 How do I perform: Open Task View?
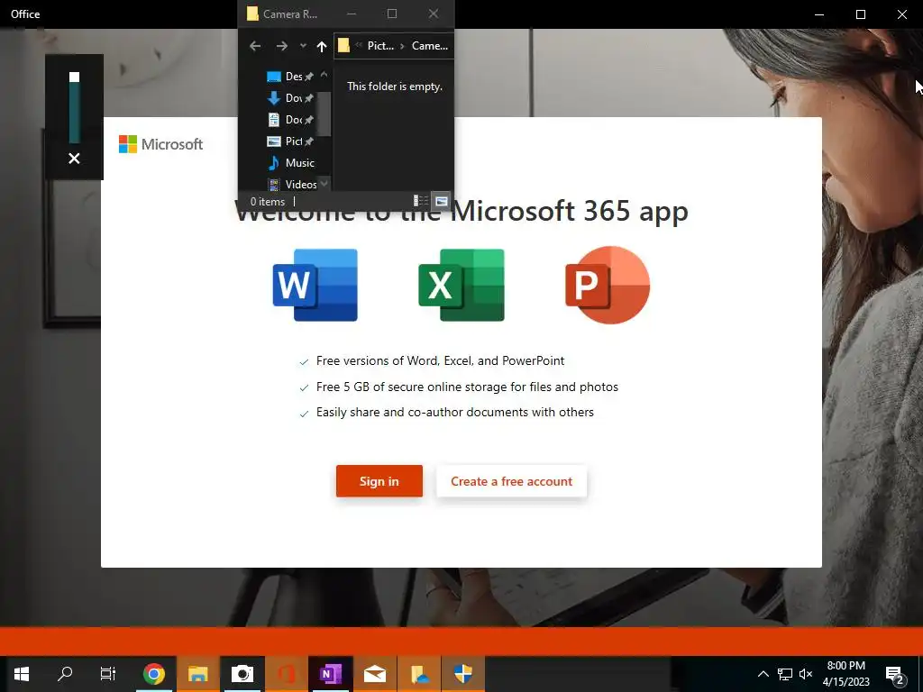click(108, 674)
